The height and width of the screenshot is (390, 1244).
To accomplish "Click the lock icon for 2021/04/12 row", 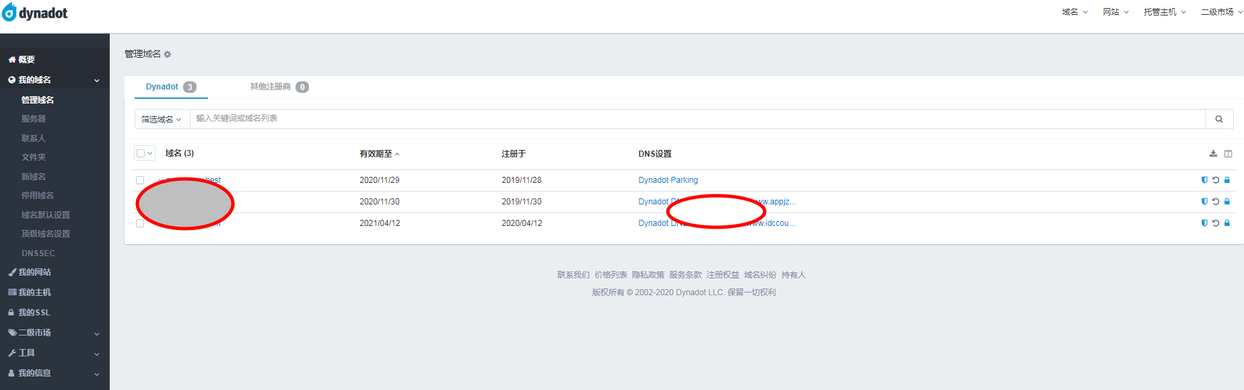I will pyautogui.click(x=1227, y=223).
